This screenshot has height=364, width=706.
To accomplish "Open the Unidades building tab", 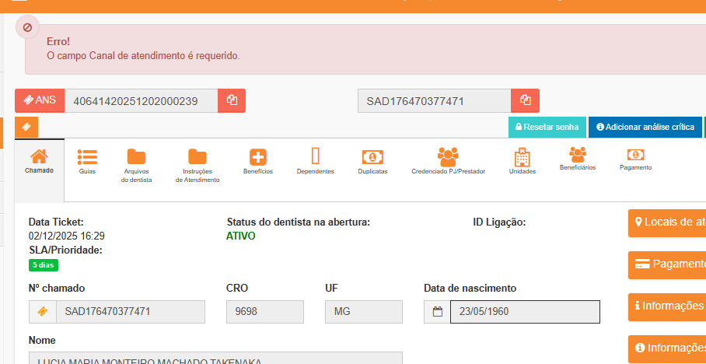I will [522, 161].
